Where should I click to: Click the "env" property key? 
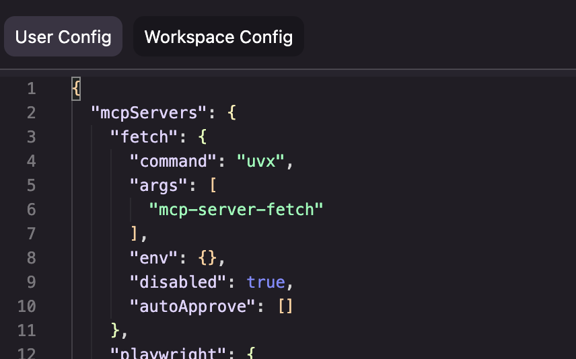(154, 257)
